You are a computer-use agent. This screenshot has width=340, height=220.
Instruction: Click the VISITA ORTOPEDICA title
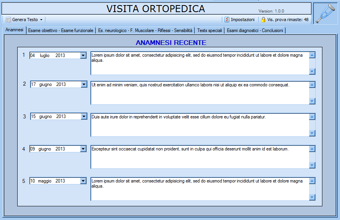coord(156,9)
